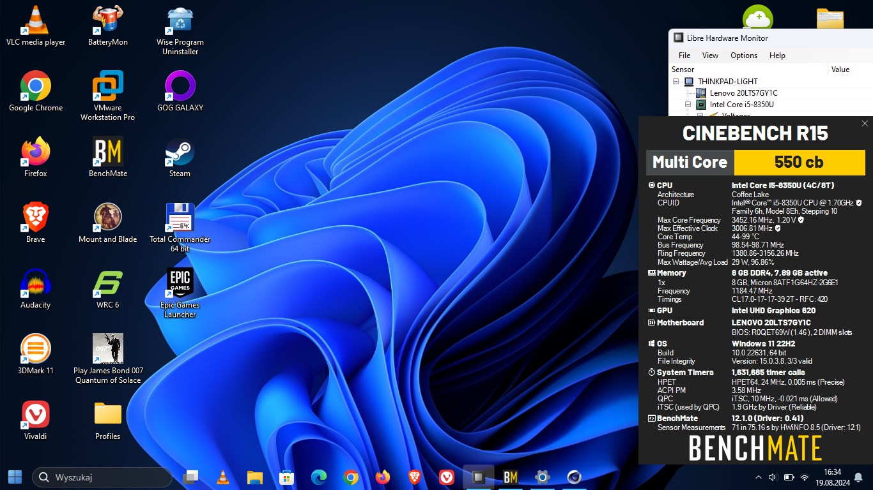Open Epic Games Launcher shortcut
The image size is (873, 490).
point(180,293)
